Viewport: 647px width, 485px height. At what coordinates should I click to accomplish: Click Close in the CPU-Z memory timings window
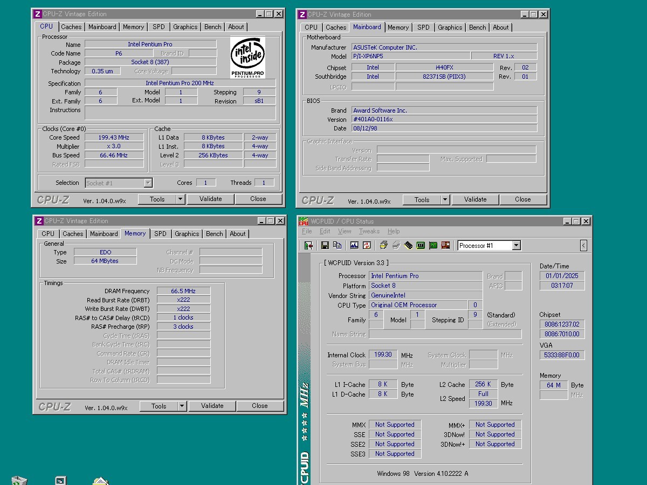pyautogui.click(x=260, y=406)
